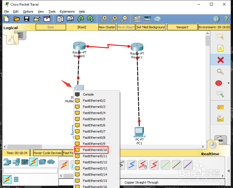The width and height of the screenshot is (233, 188).
Task: Select Connections subcategory lightning icon
Action: tap(7, 179)
